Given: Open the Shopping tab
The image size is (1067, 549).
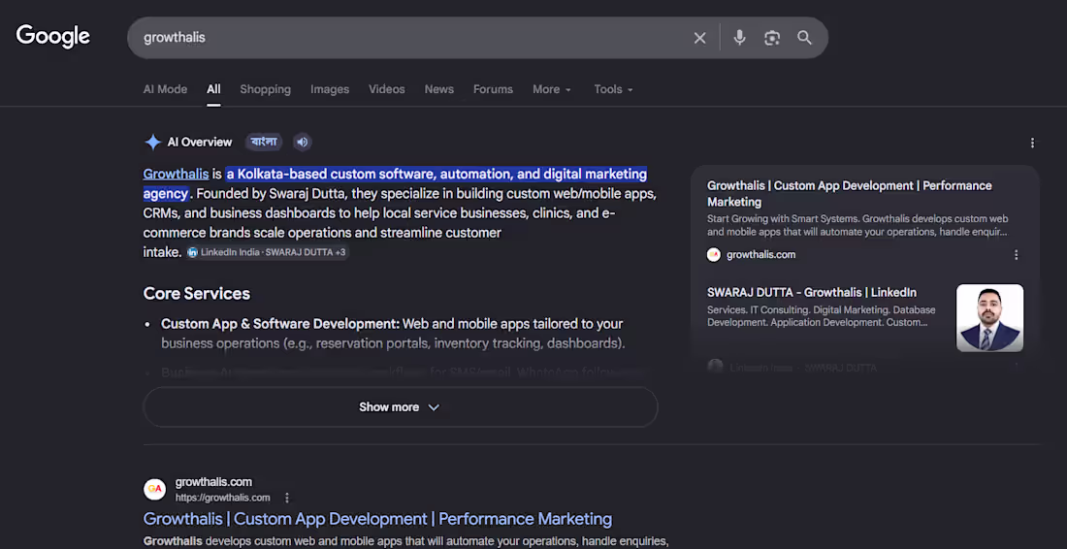Looking at the screenshot, I should (x=266, y=89).
